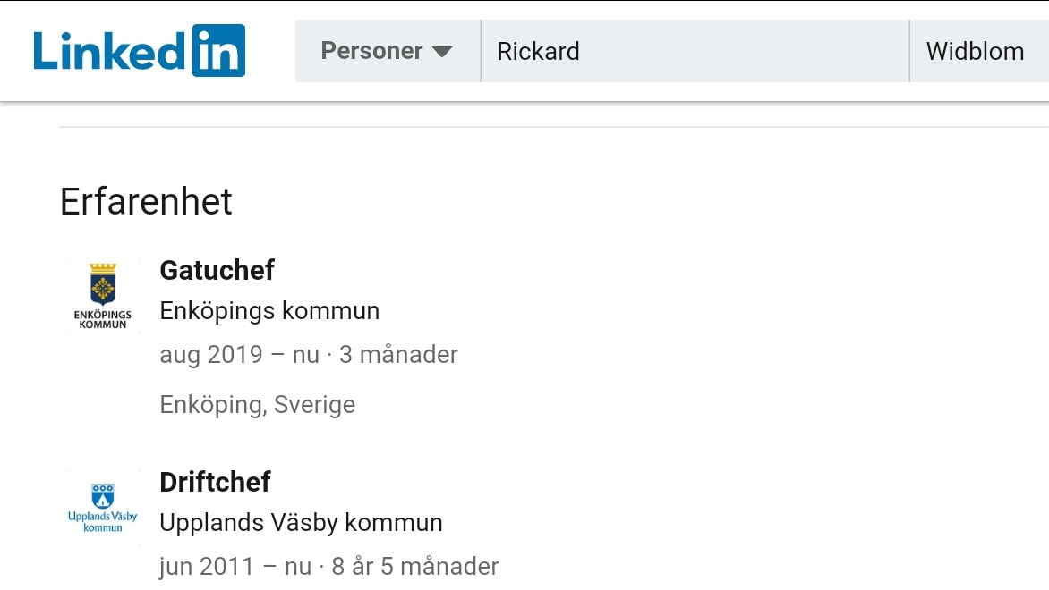The height and width of the screenshot is (590, 1049).
Task: Open the Driftchef position title
Action: pyautogui.click(x=215, y=482)
